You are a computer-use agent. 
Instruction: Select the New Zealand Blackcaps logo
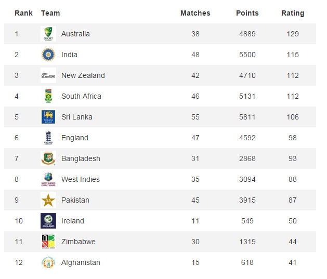[x=48, y=75]
